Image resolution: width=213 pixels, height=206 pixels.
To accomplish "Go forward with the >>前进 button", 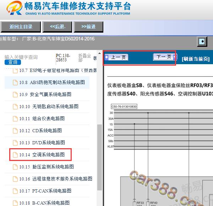I will coord(88,27).
